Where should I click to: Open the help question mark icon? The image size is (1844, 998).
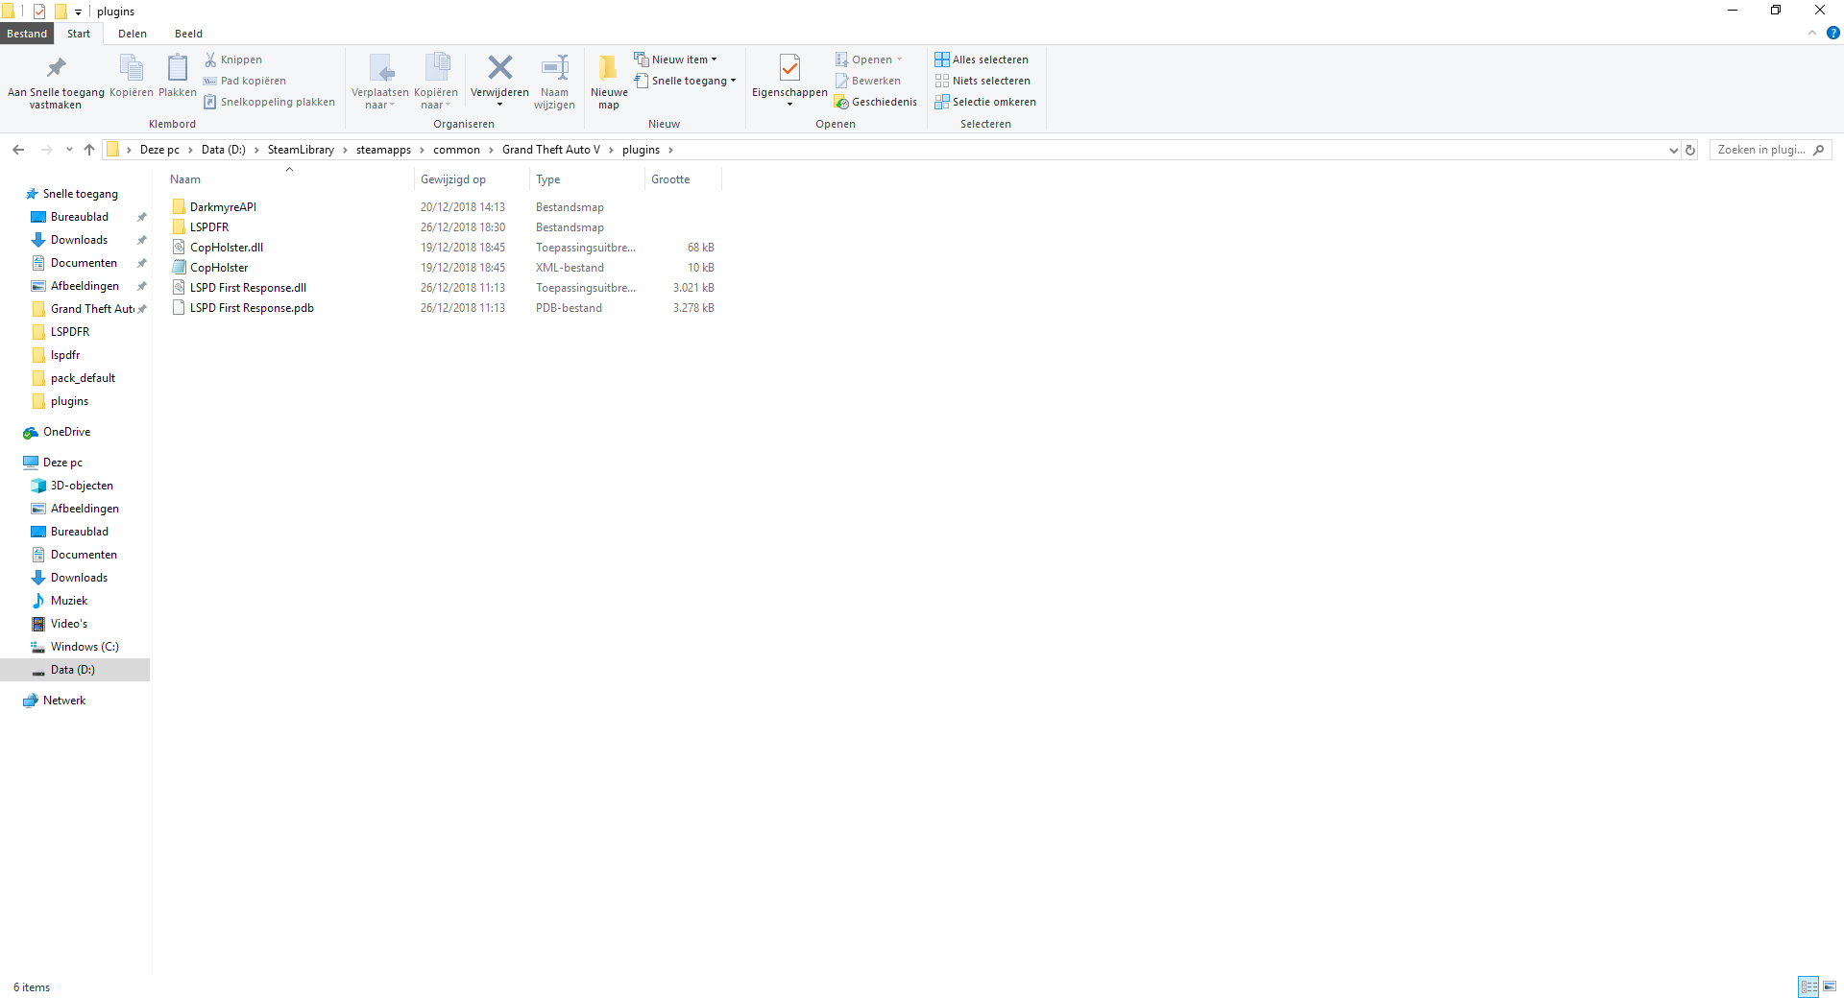click(1832, 33)
